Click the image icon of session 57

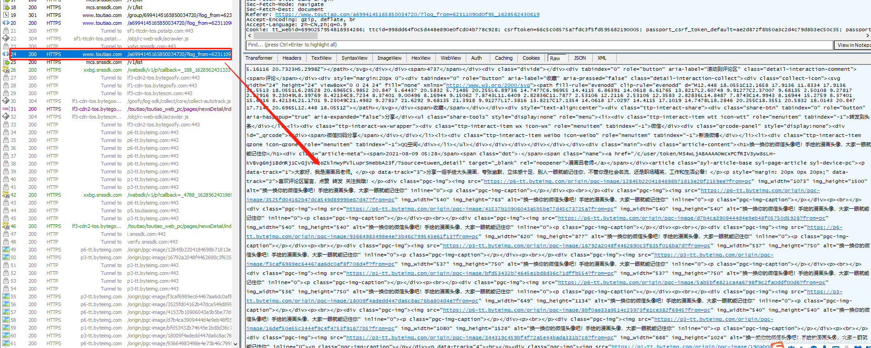(6, 312)
